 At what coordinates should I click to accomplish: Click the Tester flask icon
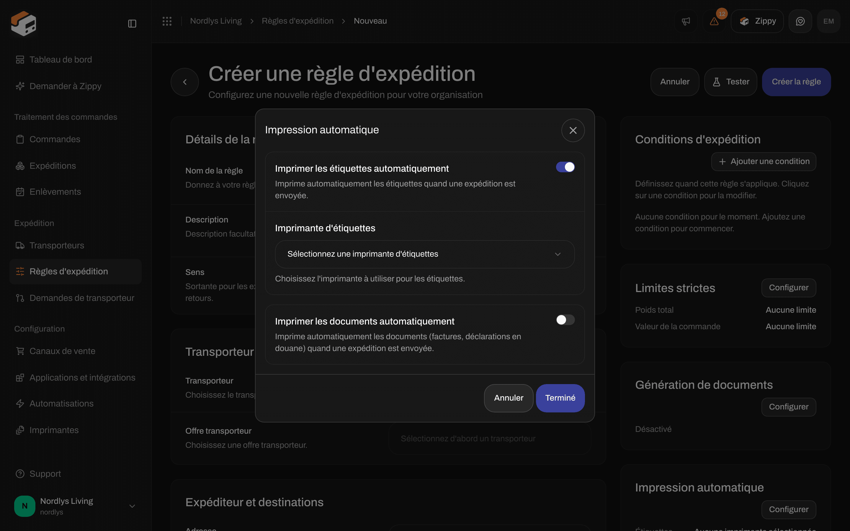click(x=717, y=82)
